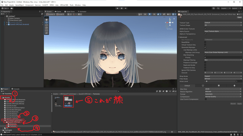This screenshot has width=243, height=136.
Task: Toggle Preserve Coverage checkbox
Action: [x=205, y=63]
